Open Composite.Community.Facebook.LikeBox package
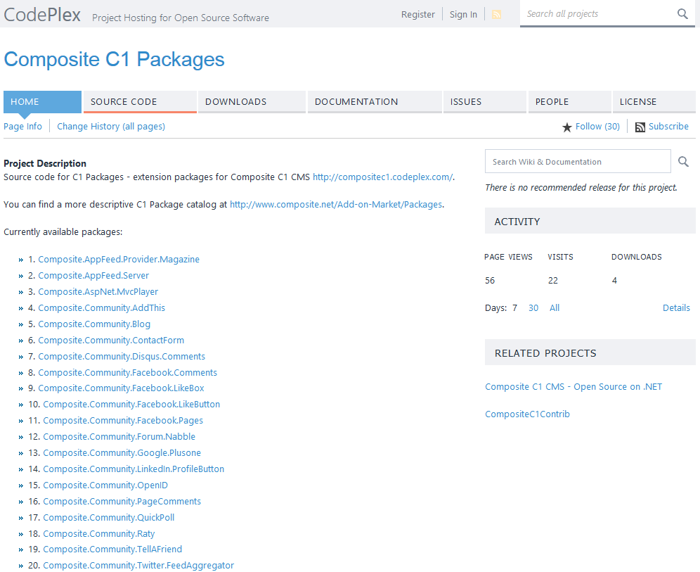The image size is (700, 572). coord(121,388)
